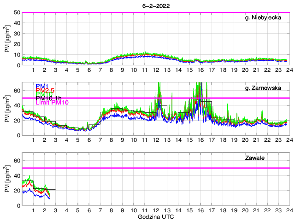295x221 pixels.
Task: Click the blue PM1 legend entry
Action: pyautogui.click(x=43, y=86)
